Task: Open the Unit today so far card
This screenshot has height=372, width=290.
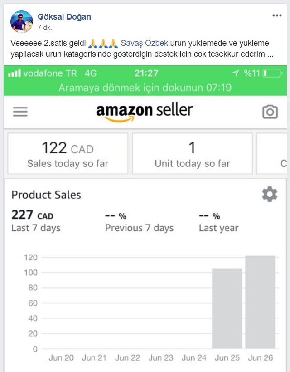Action: click(193, 153)
